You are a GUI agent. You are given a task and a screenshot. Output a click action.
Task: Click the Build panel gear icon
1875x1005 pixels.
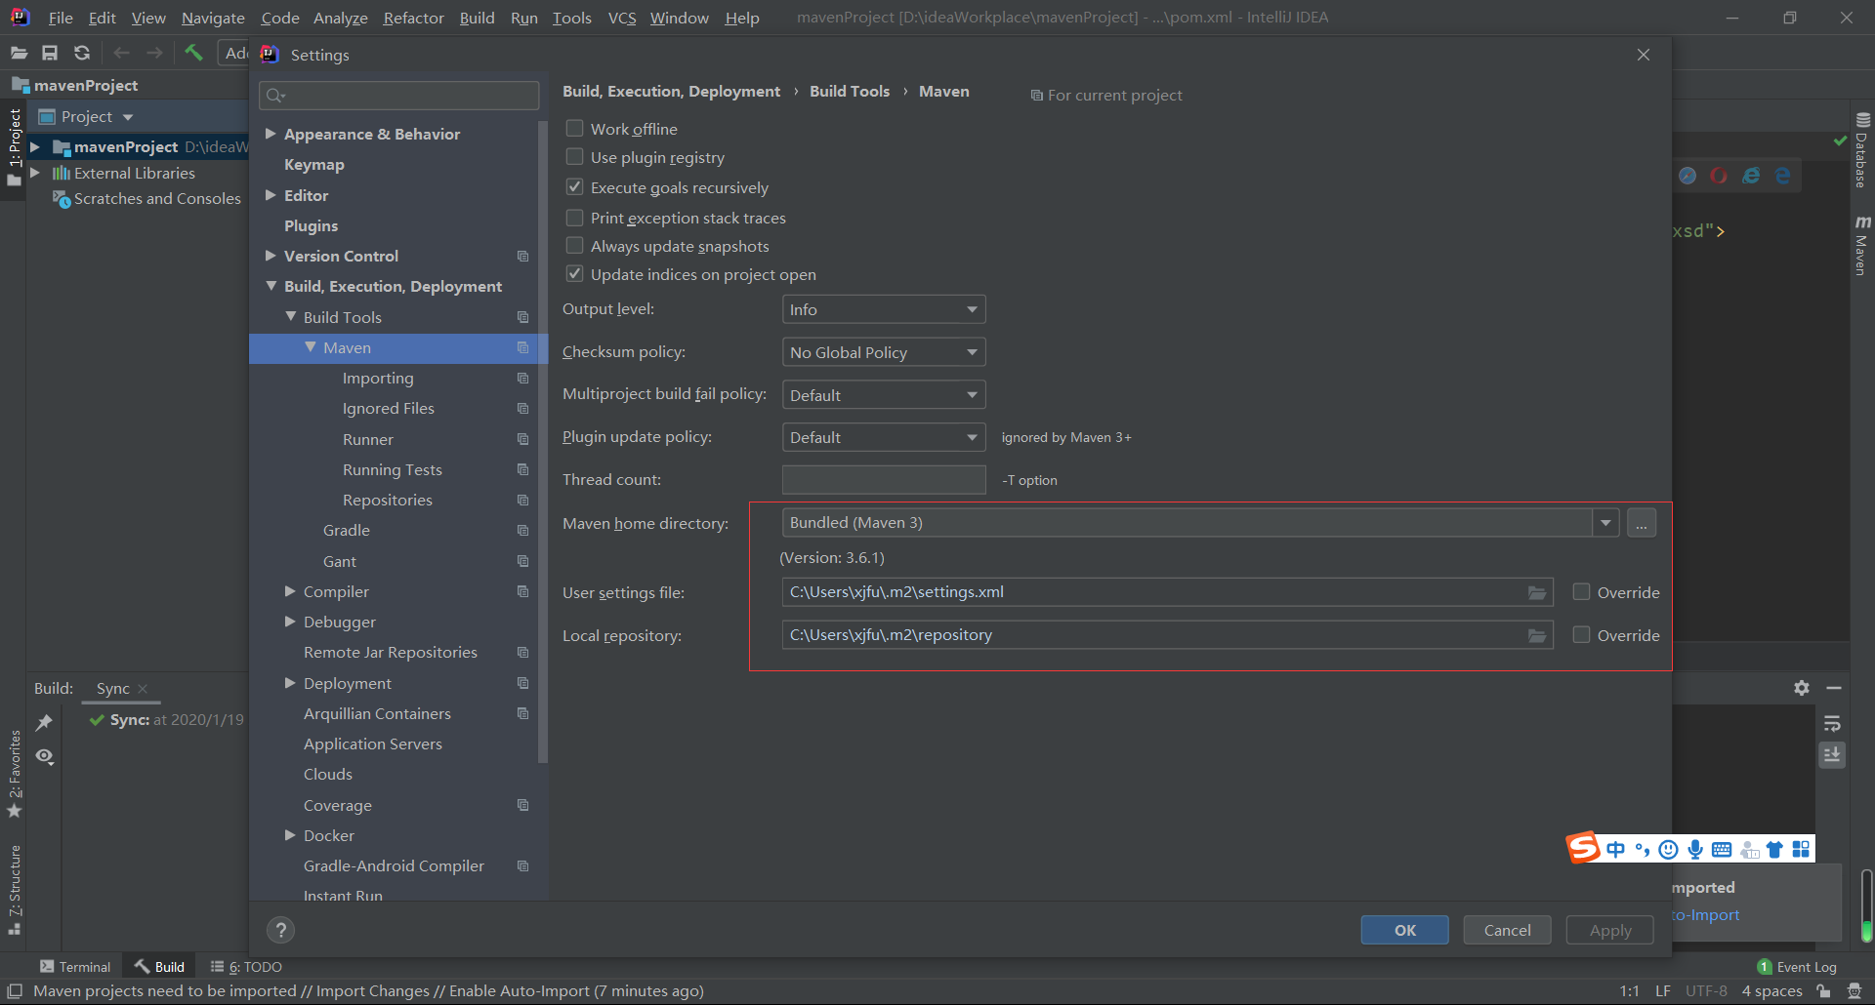click(1802, 688)
